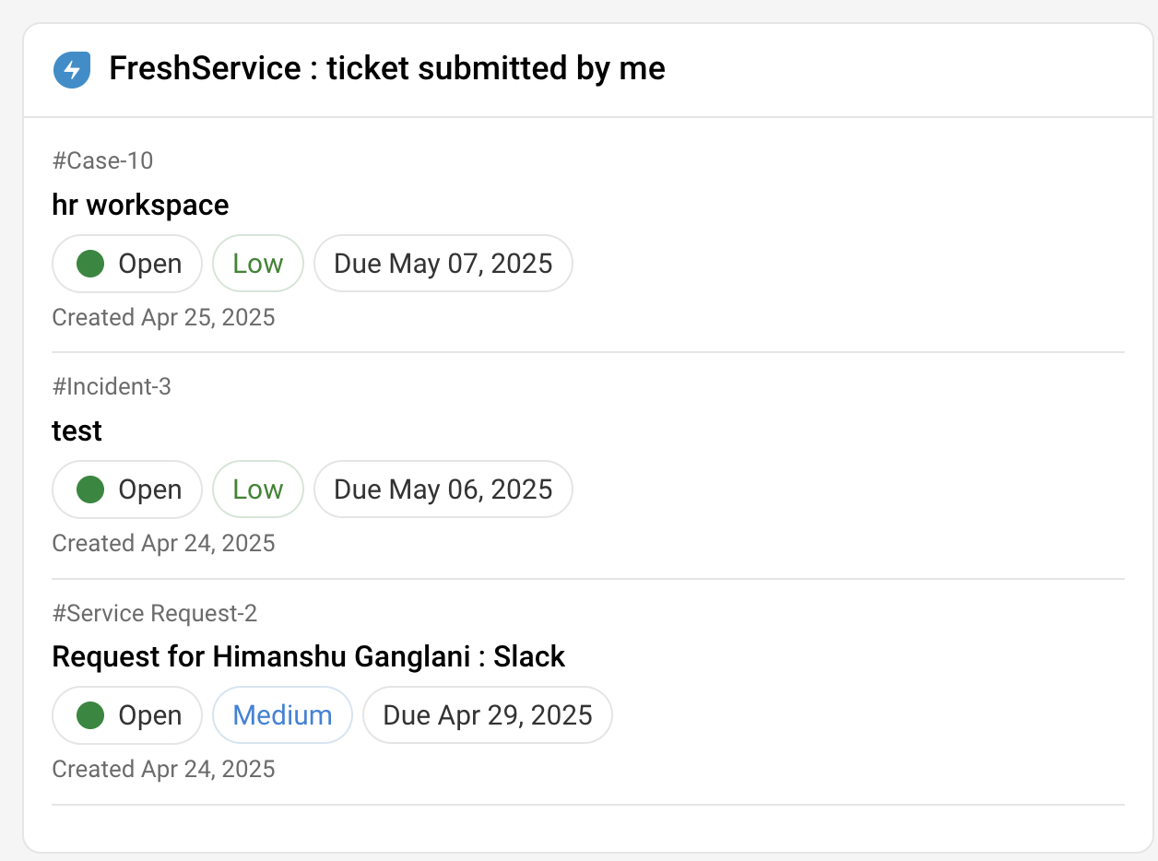Click the Open status badge on test ticket
This screenshot has height=861, width=1158.
pos(127,489)
